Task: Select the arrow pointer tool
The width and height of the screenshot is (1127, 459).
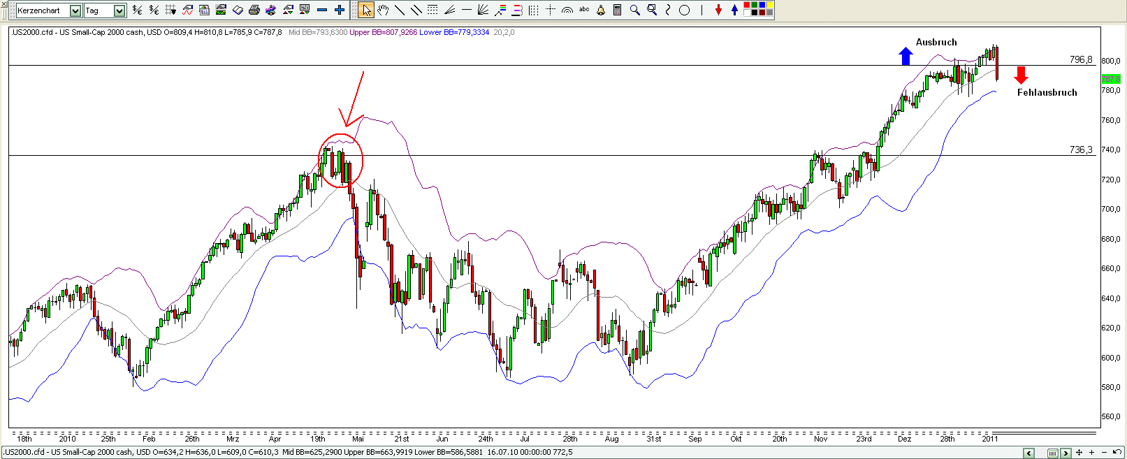Action: [x=366, y=10]
